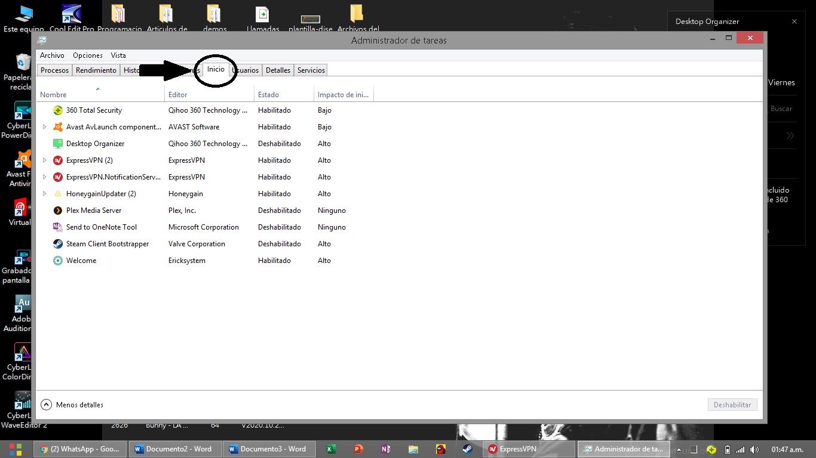The width and height of the screenshot is (816, 458).
Task: Select the 360 Total Security startup entry icon
Action: (x=57, y=110)
